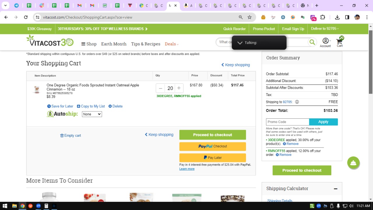Decrease item quantity with minus button
This screenshot has height=210, width=373.
click(161, 88)
